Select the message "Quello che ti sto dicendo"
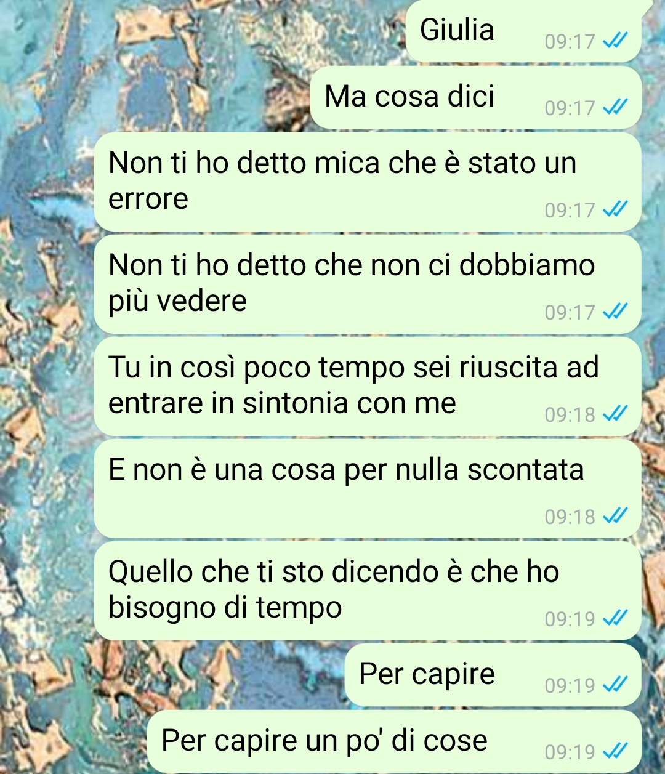 click(368, 591)
